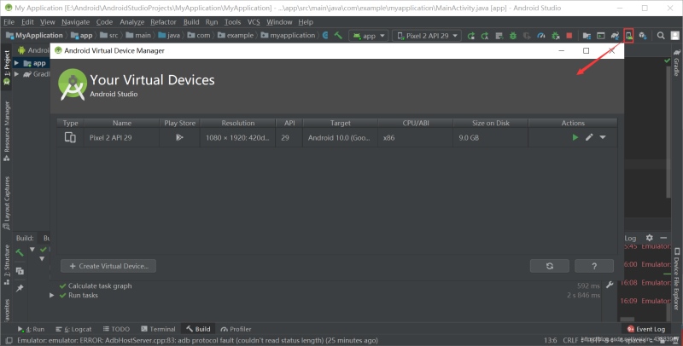Click the red Stop square icon
Viewport: 683px width, 346px height.
point(569,36)
